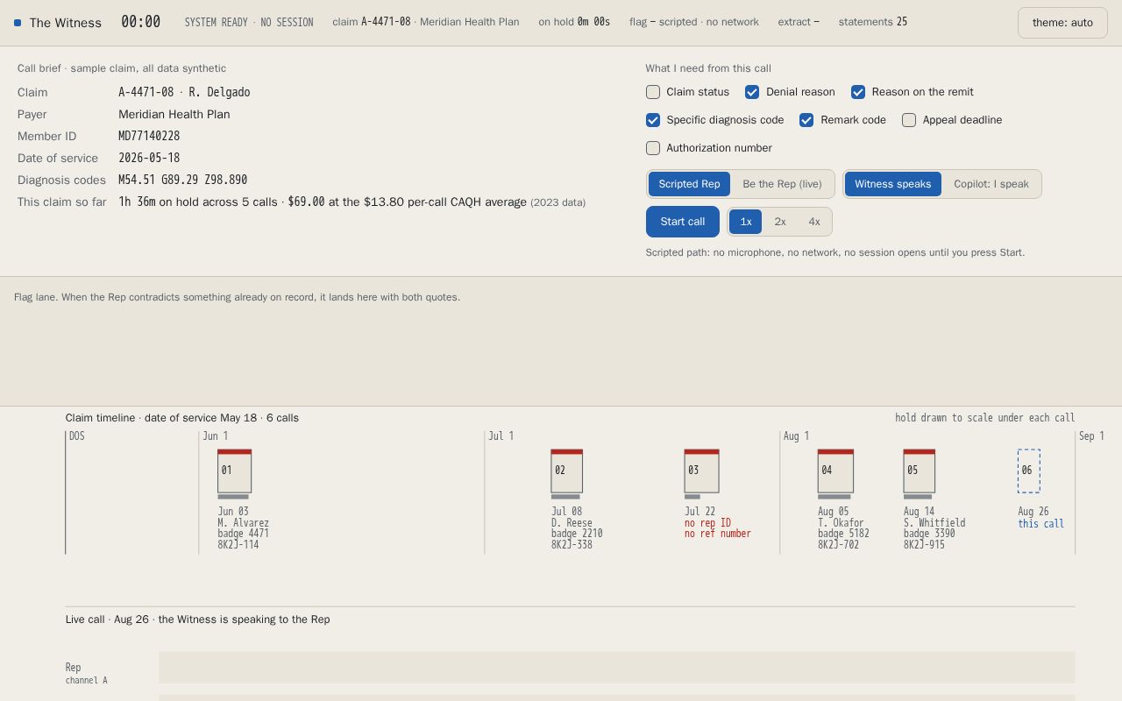Tick Authorization number checkbox
The height and width of the screenshot is (701, 1122).
coord(653,148)
